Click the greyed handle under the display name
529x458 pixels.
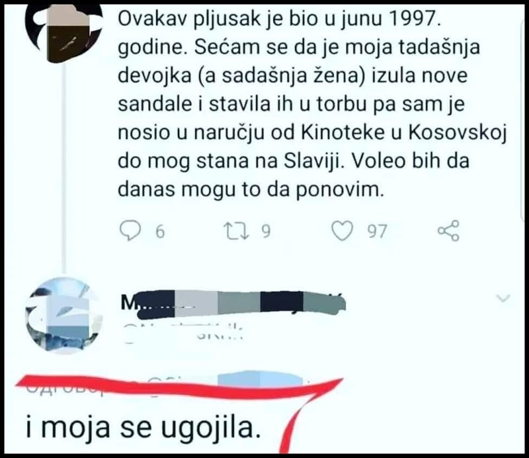[x=183, y=332]
